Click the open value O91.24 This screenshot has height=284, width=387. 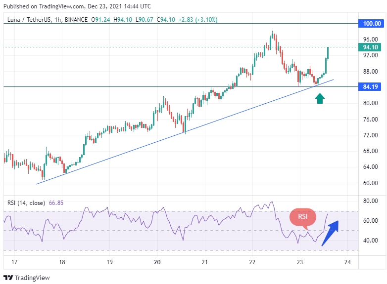pyautogui.click(x=100, y=20)
